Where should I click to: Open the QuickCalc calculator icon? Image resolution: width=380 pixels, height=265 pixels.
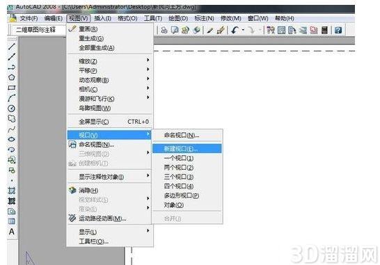(x=324, y=30)
